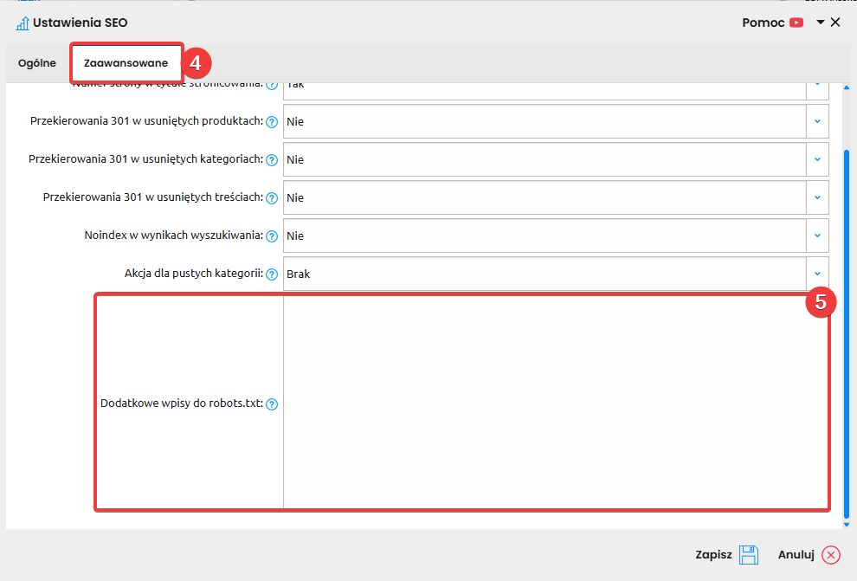Image resolution: width=857 pixels, height=581 pixels.
Task: Click the vertical scrollbar on the right
Action: tap(847, 329)
